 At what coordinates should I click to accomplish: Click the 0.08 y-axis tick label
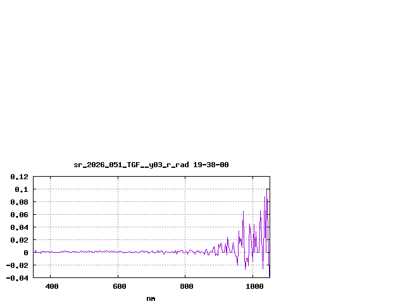pyautogui.click(x=19, y=202)
